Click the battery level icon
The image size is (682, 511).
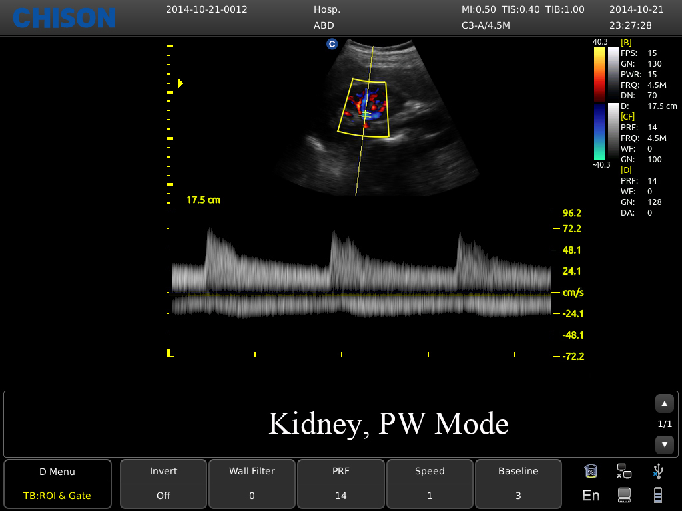click(658, 495)
